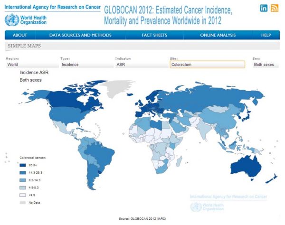This screenshot has height=225, width=285.
Task: Open the Region dropdown showing World
Action: (30, 65)
